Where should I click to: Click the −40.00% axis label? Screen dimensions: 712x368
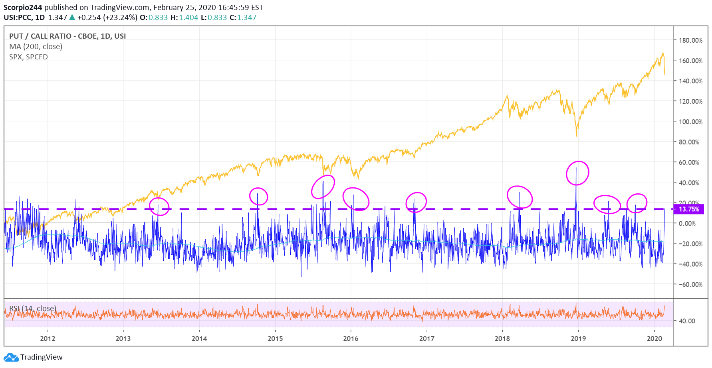pos(690,264)
